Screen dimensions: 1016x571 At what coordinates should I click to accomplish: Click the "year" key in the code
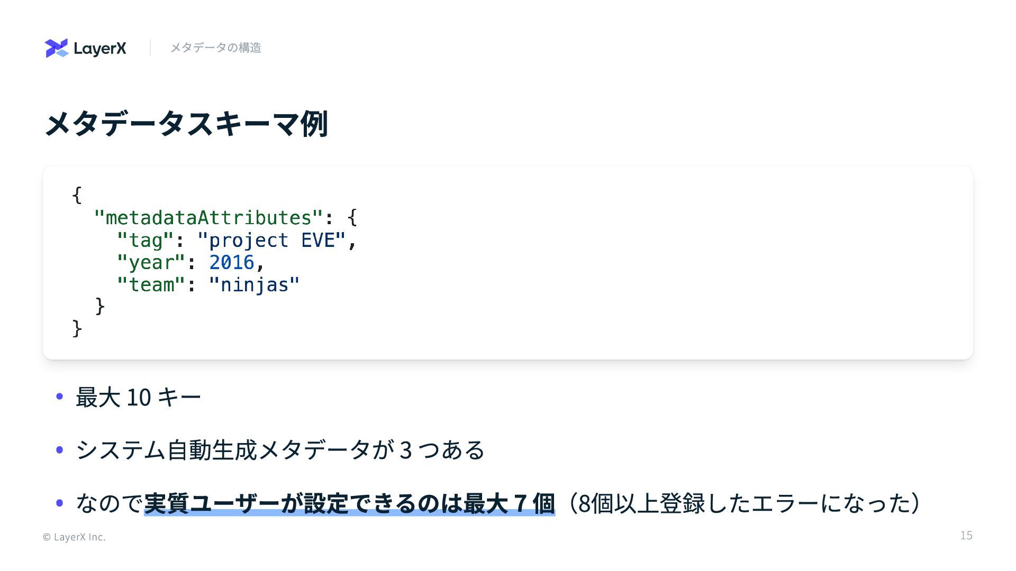tap(150, 263)
